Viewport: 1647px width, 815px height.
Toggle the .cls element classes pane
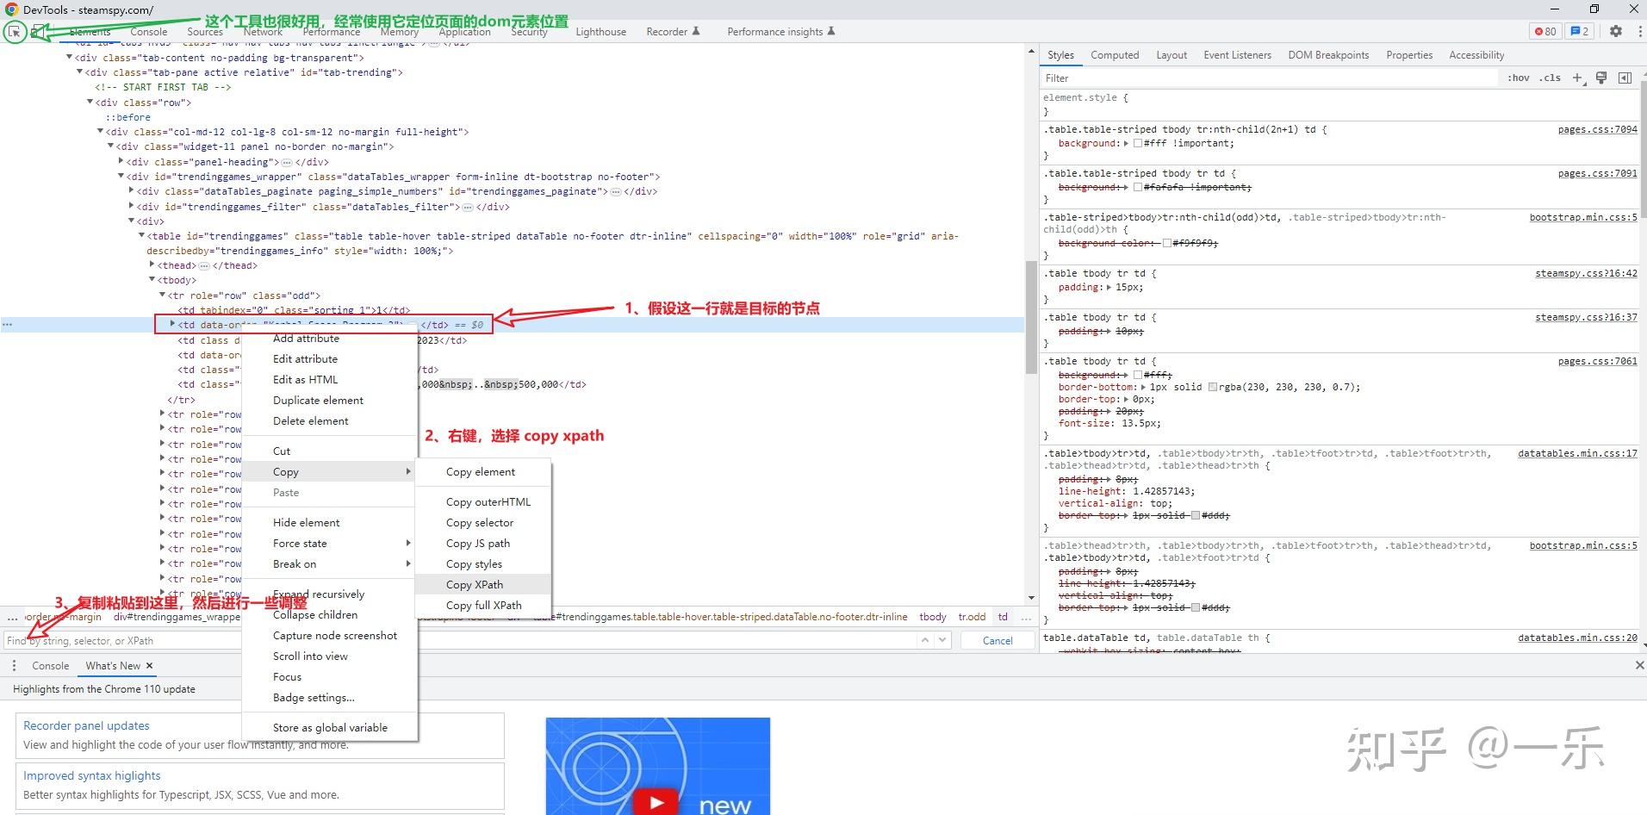pyautogui.click(x=1551, y=78)
